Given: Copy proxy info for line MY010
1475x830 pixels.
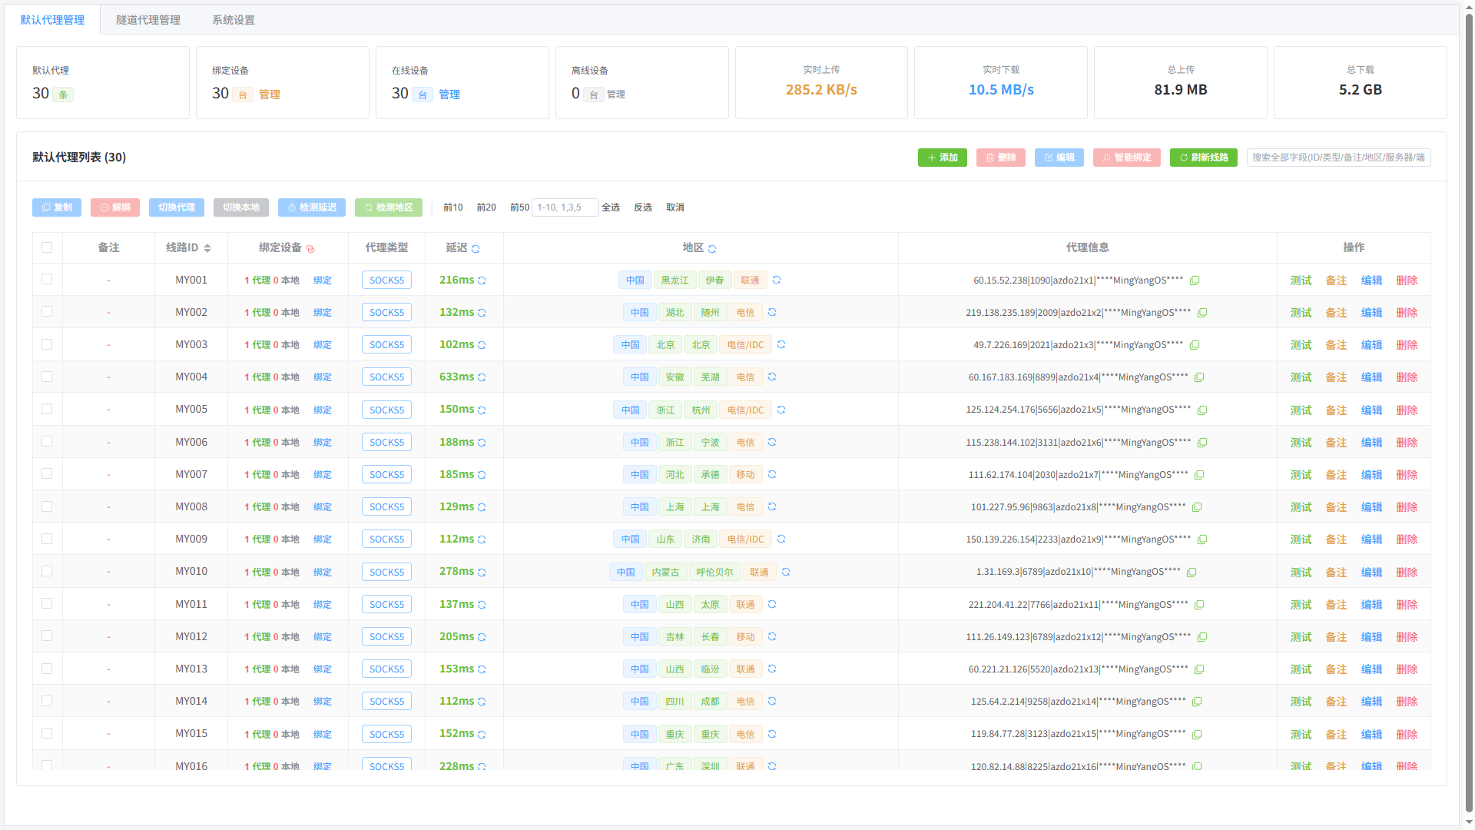Looking at the screenshot, I should coord(1192,573).
